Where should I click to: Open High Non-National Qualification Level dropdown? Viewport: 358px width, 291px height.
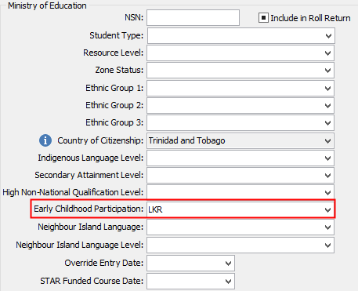pyautogui.click(x=240, y=192)
